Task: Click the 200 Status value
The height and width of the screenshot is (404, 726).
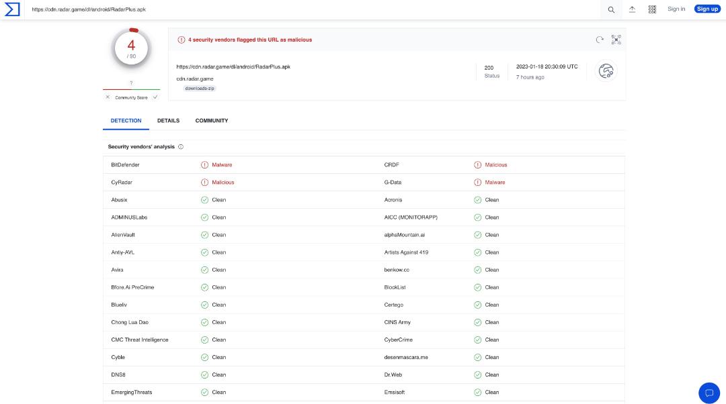Action: (489, 68)
